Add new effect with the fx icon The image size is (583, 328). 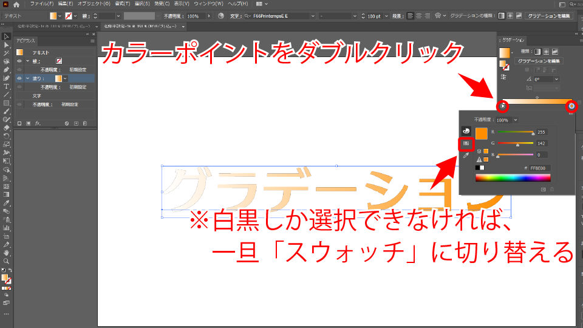(x=38, y=123)
